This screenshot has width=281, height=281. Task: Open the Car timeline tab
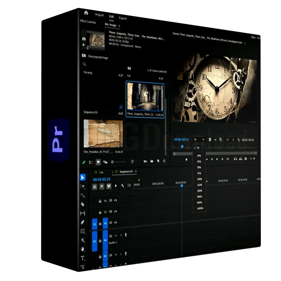click(101, 172)
